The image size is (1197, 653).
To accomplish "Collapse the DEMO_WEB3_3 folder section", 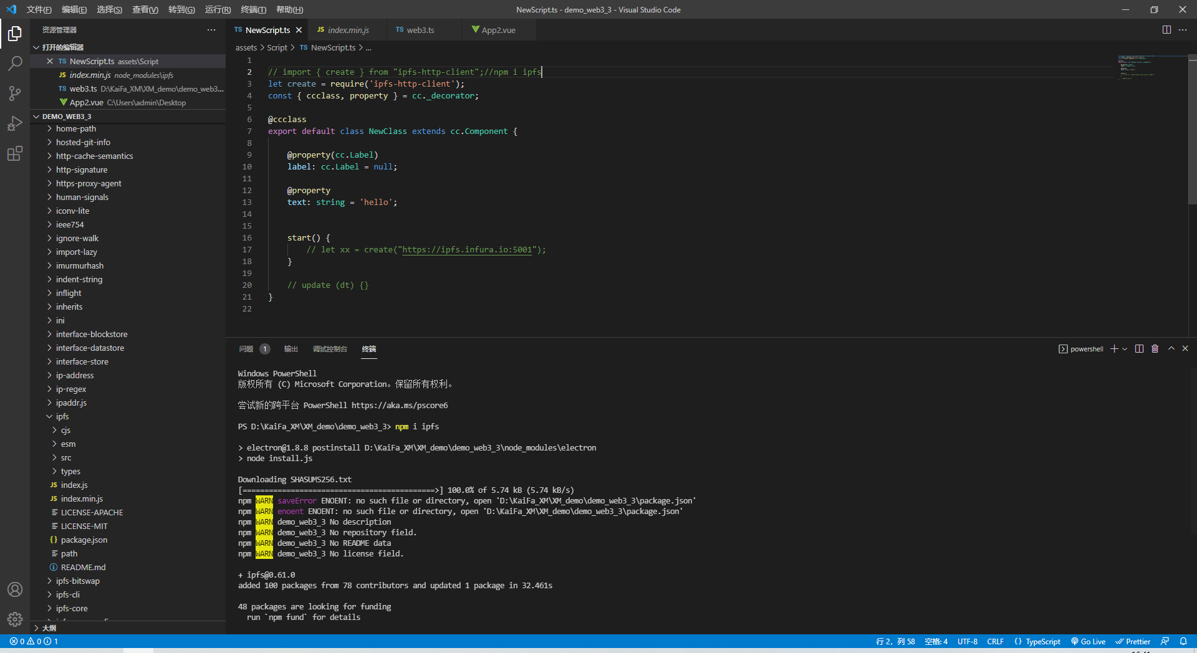I will click(x=128, y=117).
